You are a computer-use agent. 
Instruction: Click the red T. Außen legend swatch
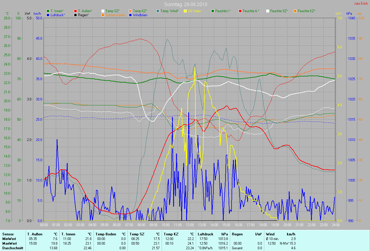click(x=75, y=11)
